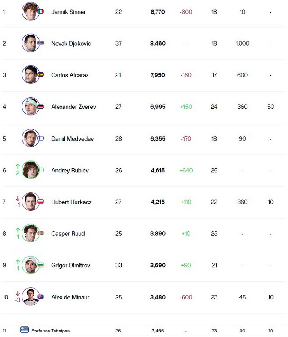The image size is (288, 337).
Task: Click Grigor Dimitrov's player photo
Action: [31, 265]
